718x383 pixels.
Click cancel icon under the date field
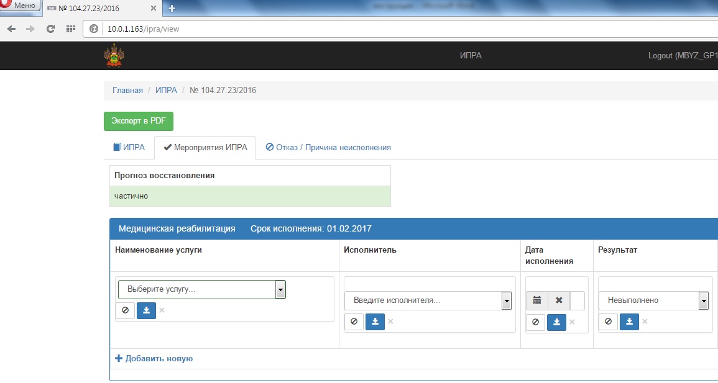point(535,322)
